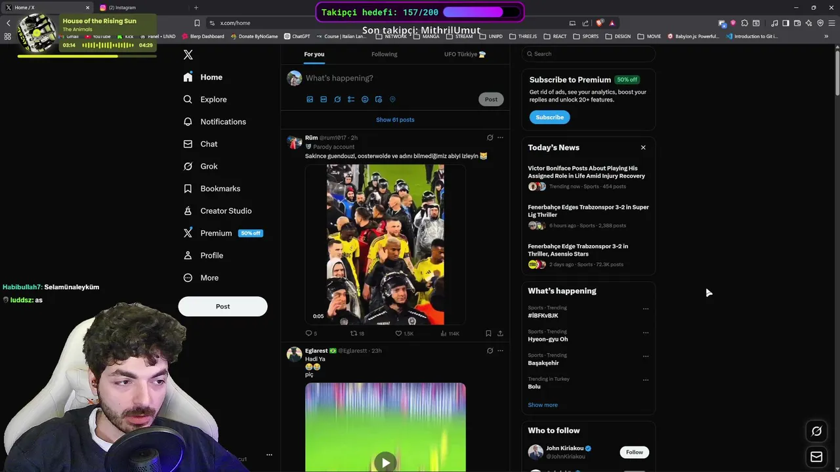Close the Today's News panel
Image resolution: width=840 pixels, height=472 pixels.
643,147
